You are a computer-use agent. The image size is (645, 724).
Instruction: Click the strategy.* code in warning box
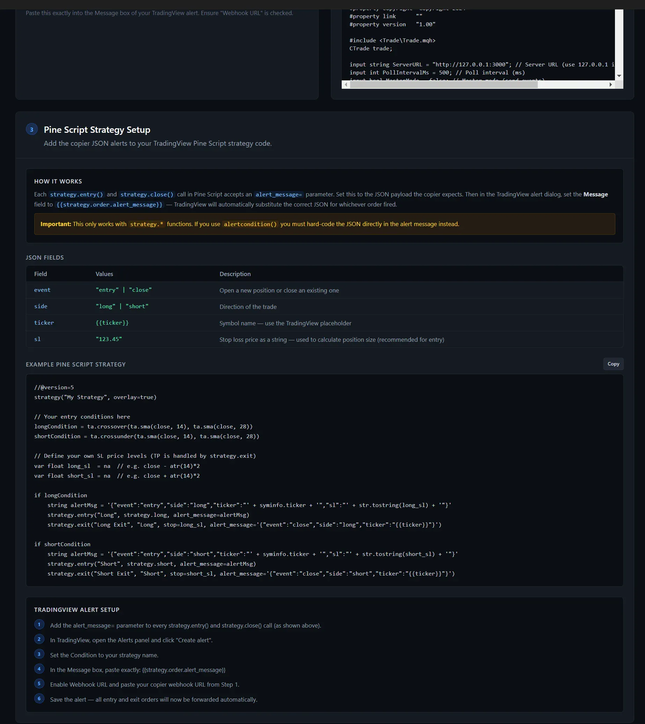147,224
